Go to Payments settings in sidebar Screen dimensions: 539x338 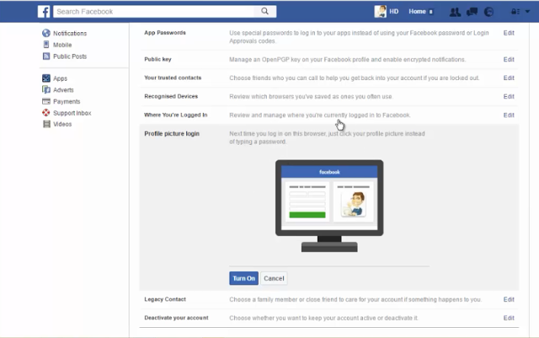[x=67, y=101]
